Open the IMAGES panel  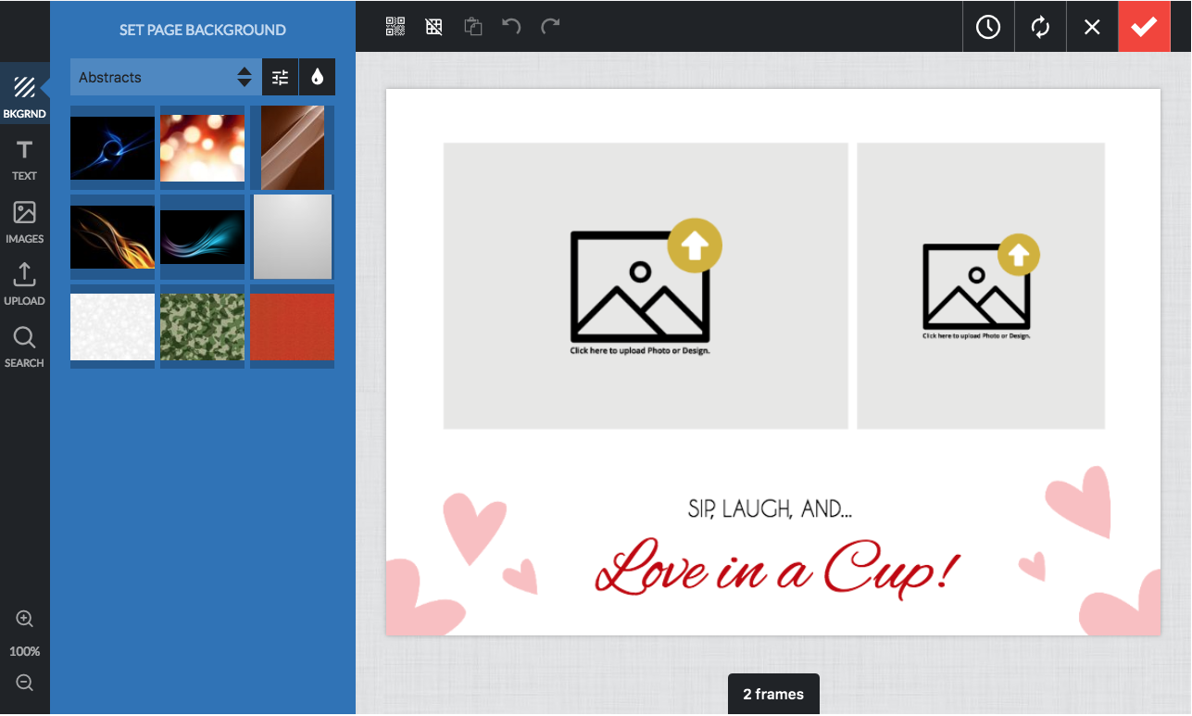tap(24, 222)
